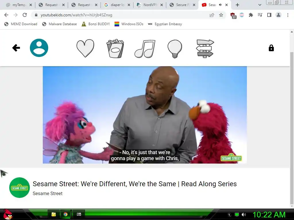Click the black back arrow in YouTube Kids header
Viewport: 294px width, 220px height.
[x=16, y=48]
